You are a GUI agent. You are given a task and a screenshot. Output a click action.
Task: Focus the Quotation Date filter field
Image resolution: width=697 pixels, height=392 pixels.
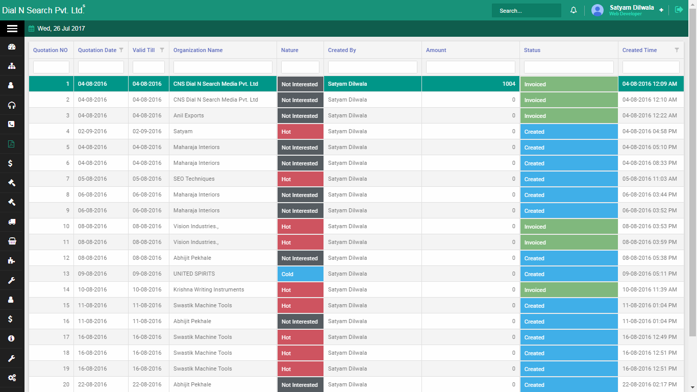(101, 67)
